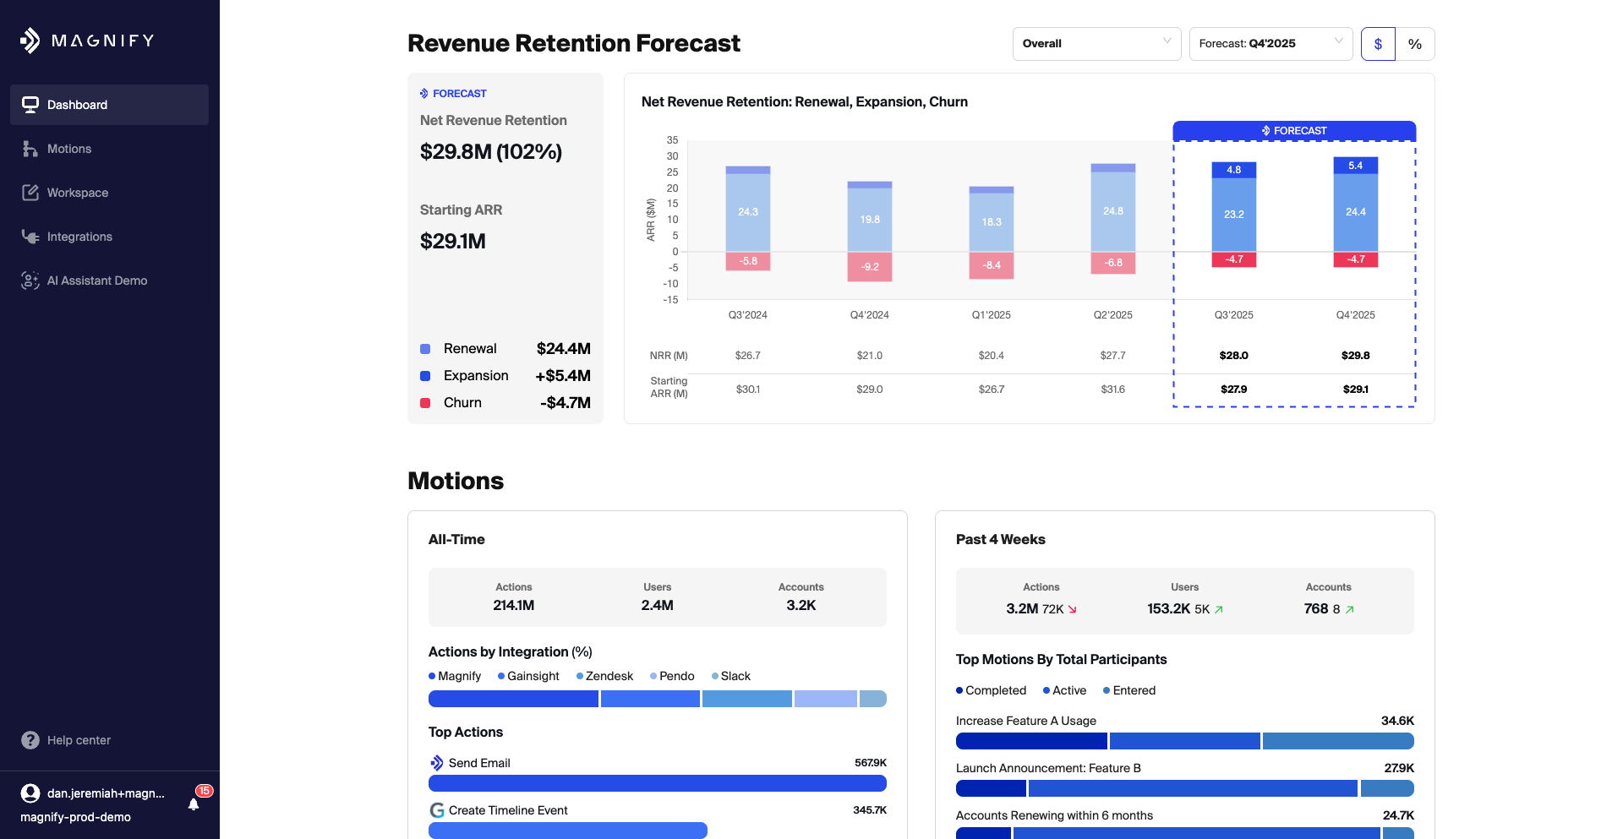Expand the Forecast Q4'2025 dropdown
The image size is (1623, 839).
1271,44
